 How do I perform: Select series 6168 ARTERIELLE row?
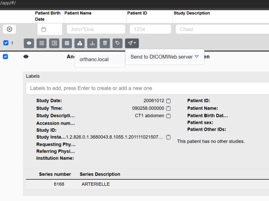tap(147, 184)
